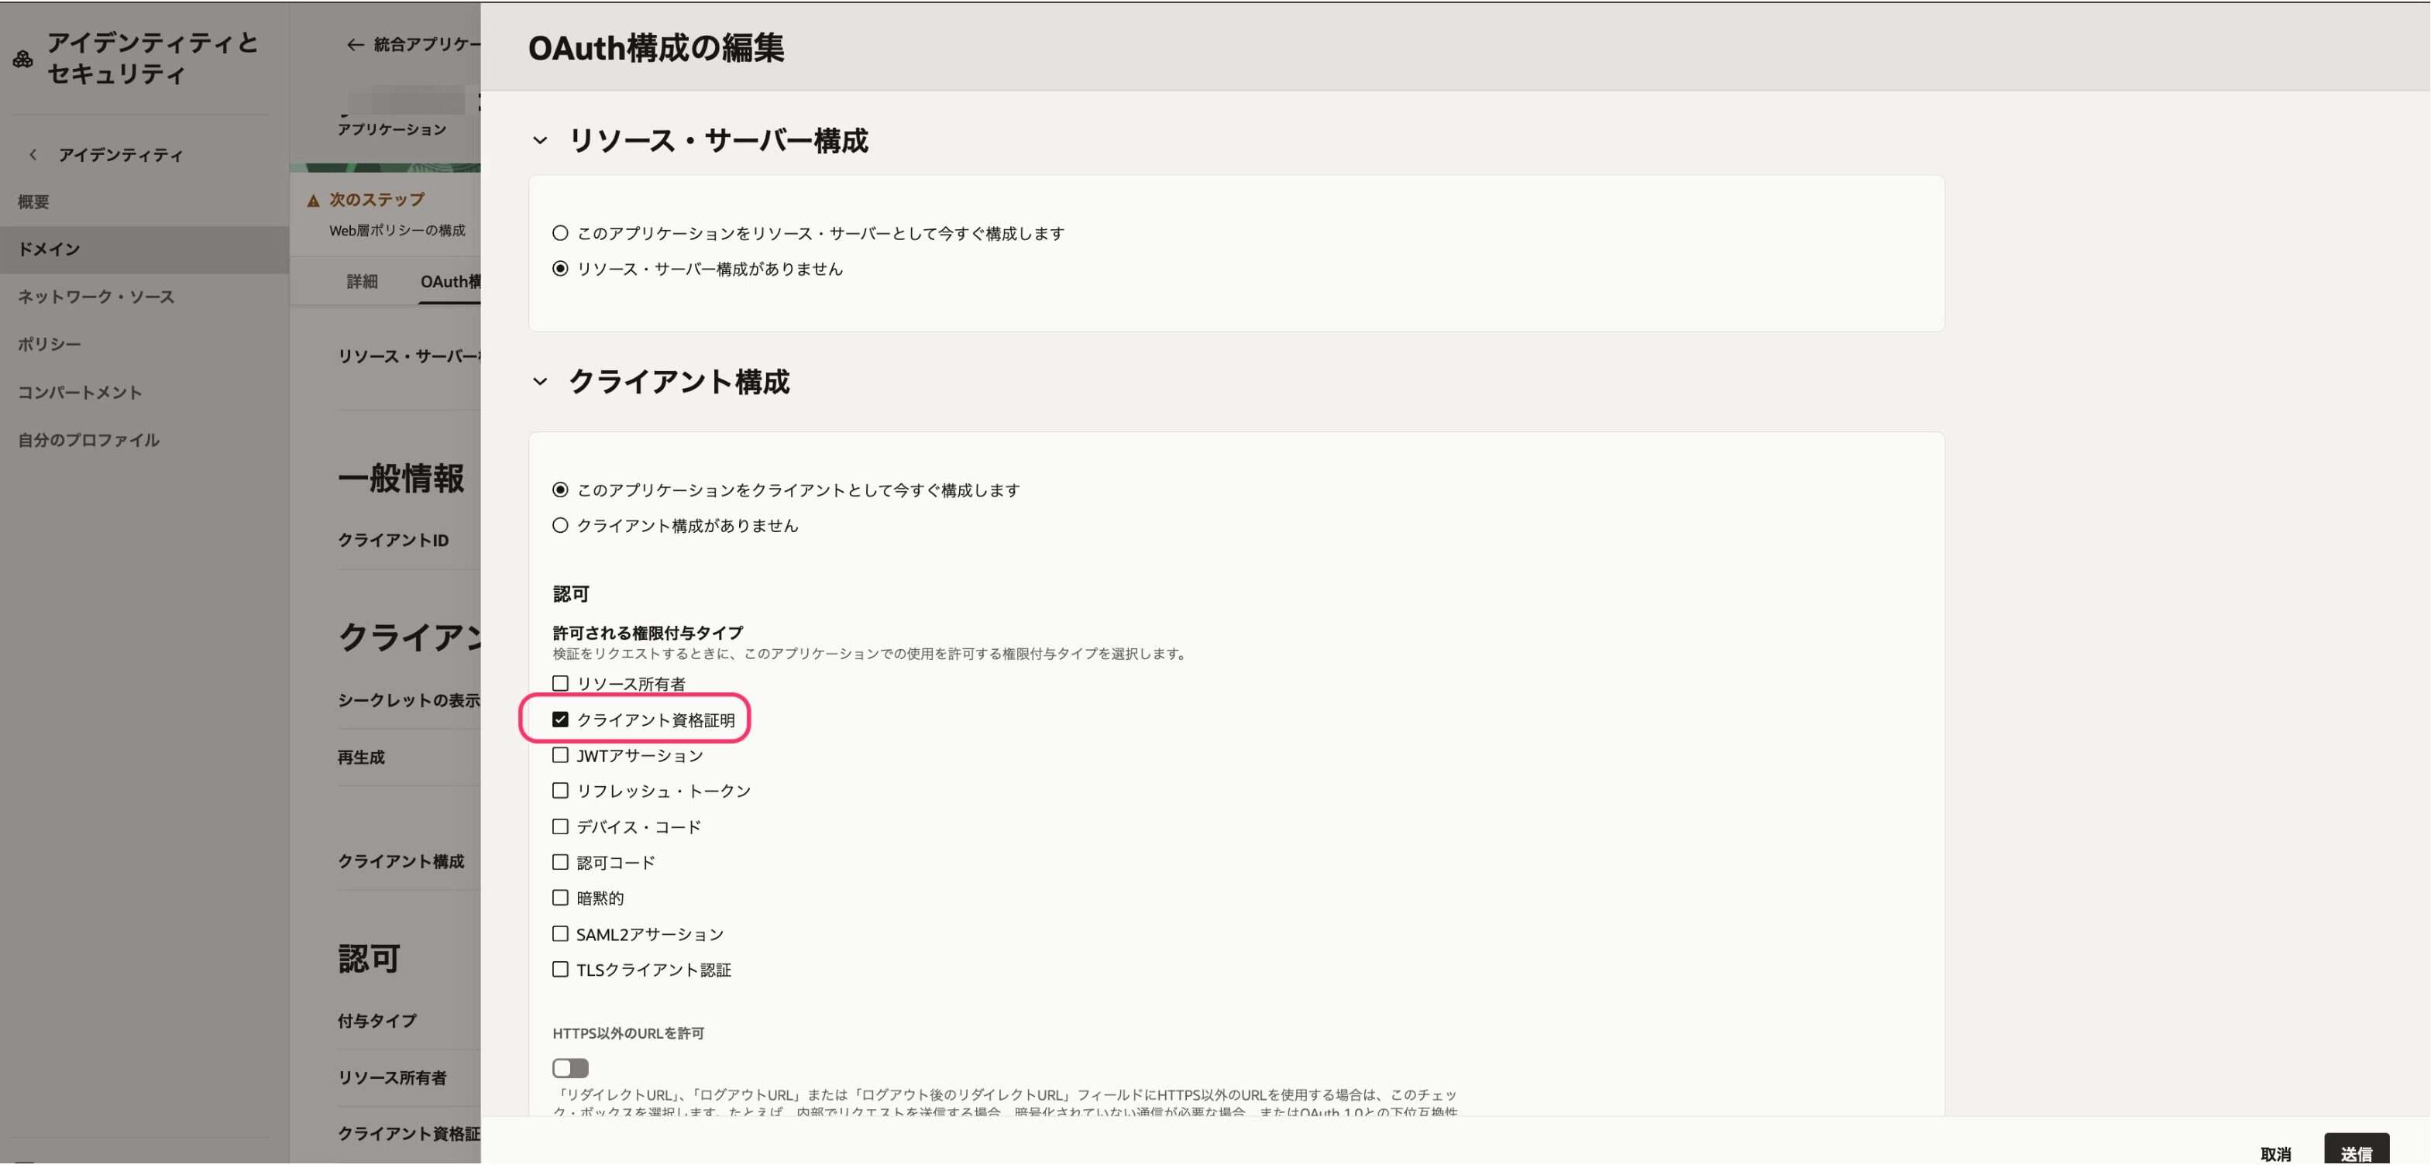The width and height of the screenshot is (2431, 1168).
Task: Open ポリシー from the sidebar
Action: [48, 343]
